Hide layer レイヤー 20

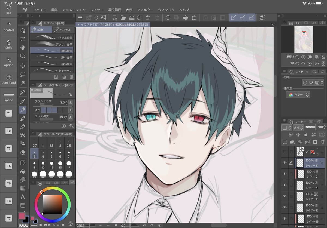[284, 185]
